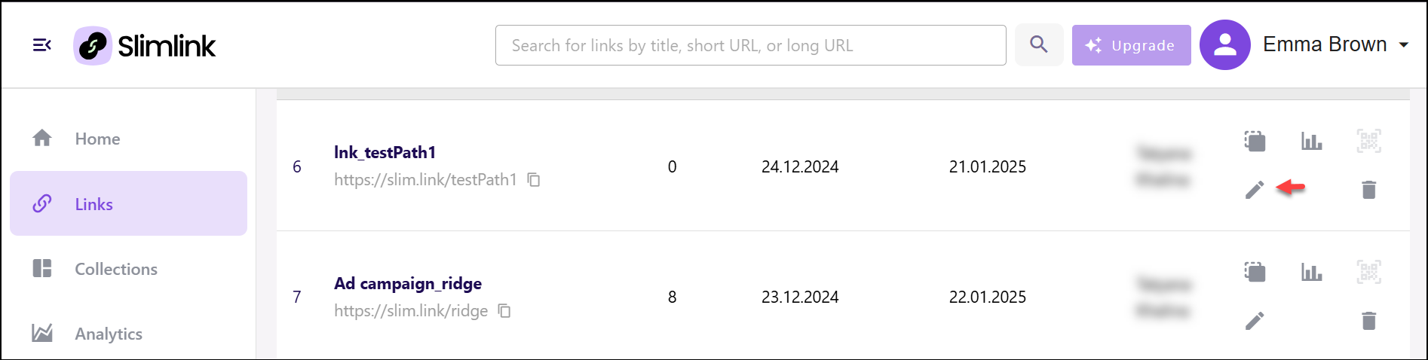Image resolution: width=1428 pixels, height=360 pixels.
Task: Click the Slimlink logo
Action: [x=145, y=46]
